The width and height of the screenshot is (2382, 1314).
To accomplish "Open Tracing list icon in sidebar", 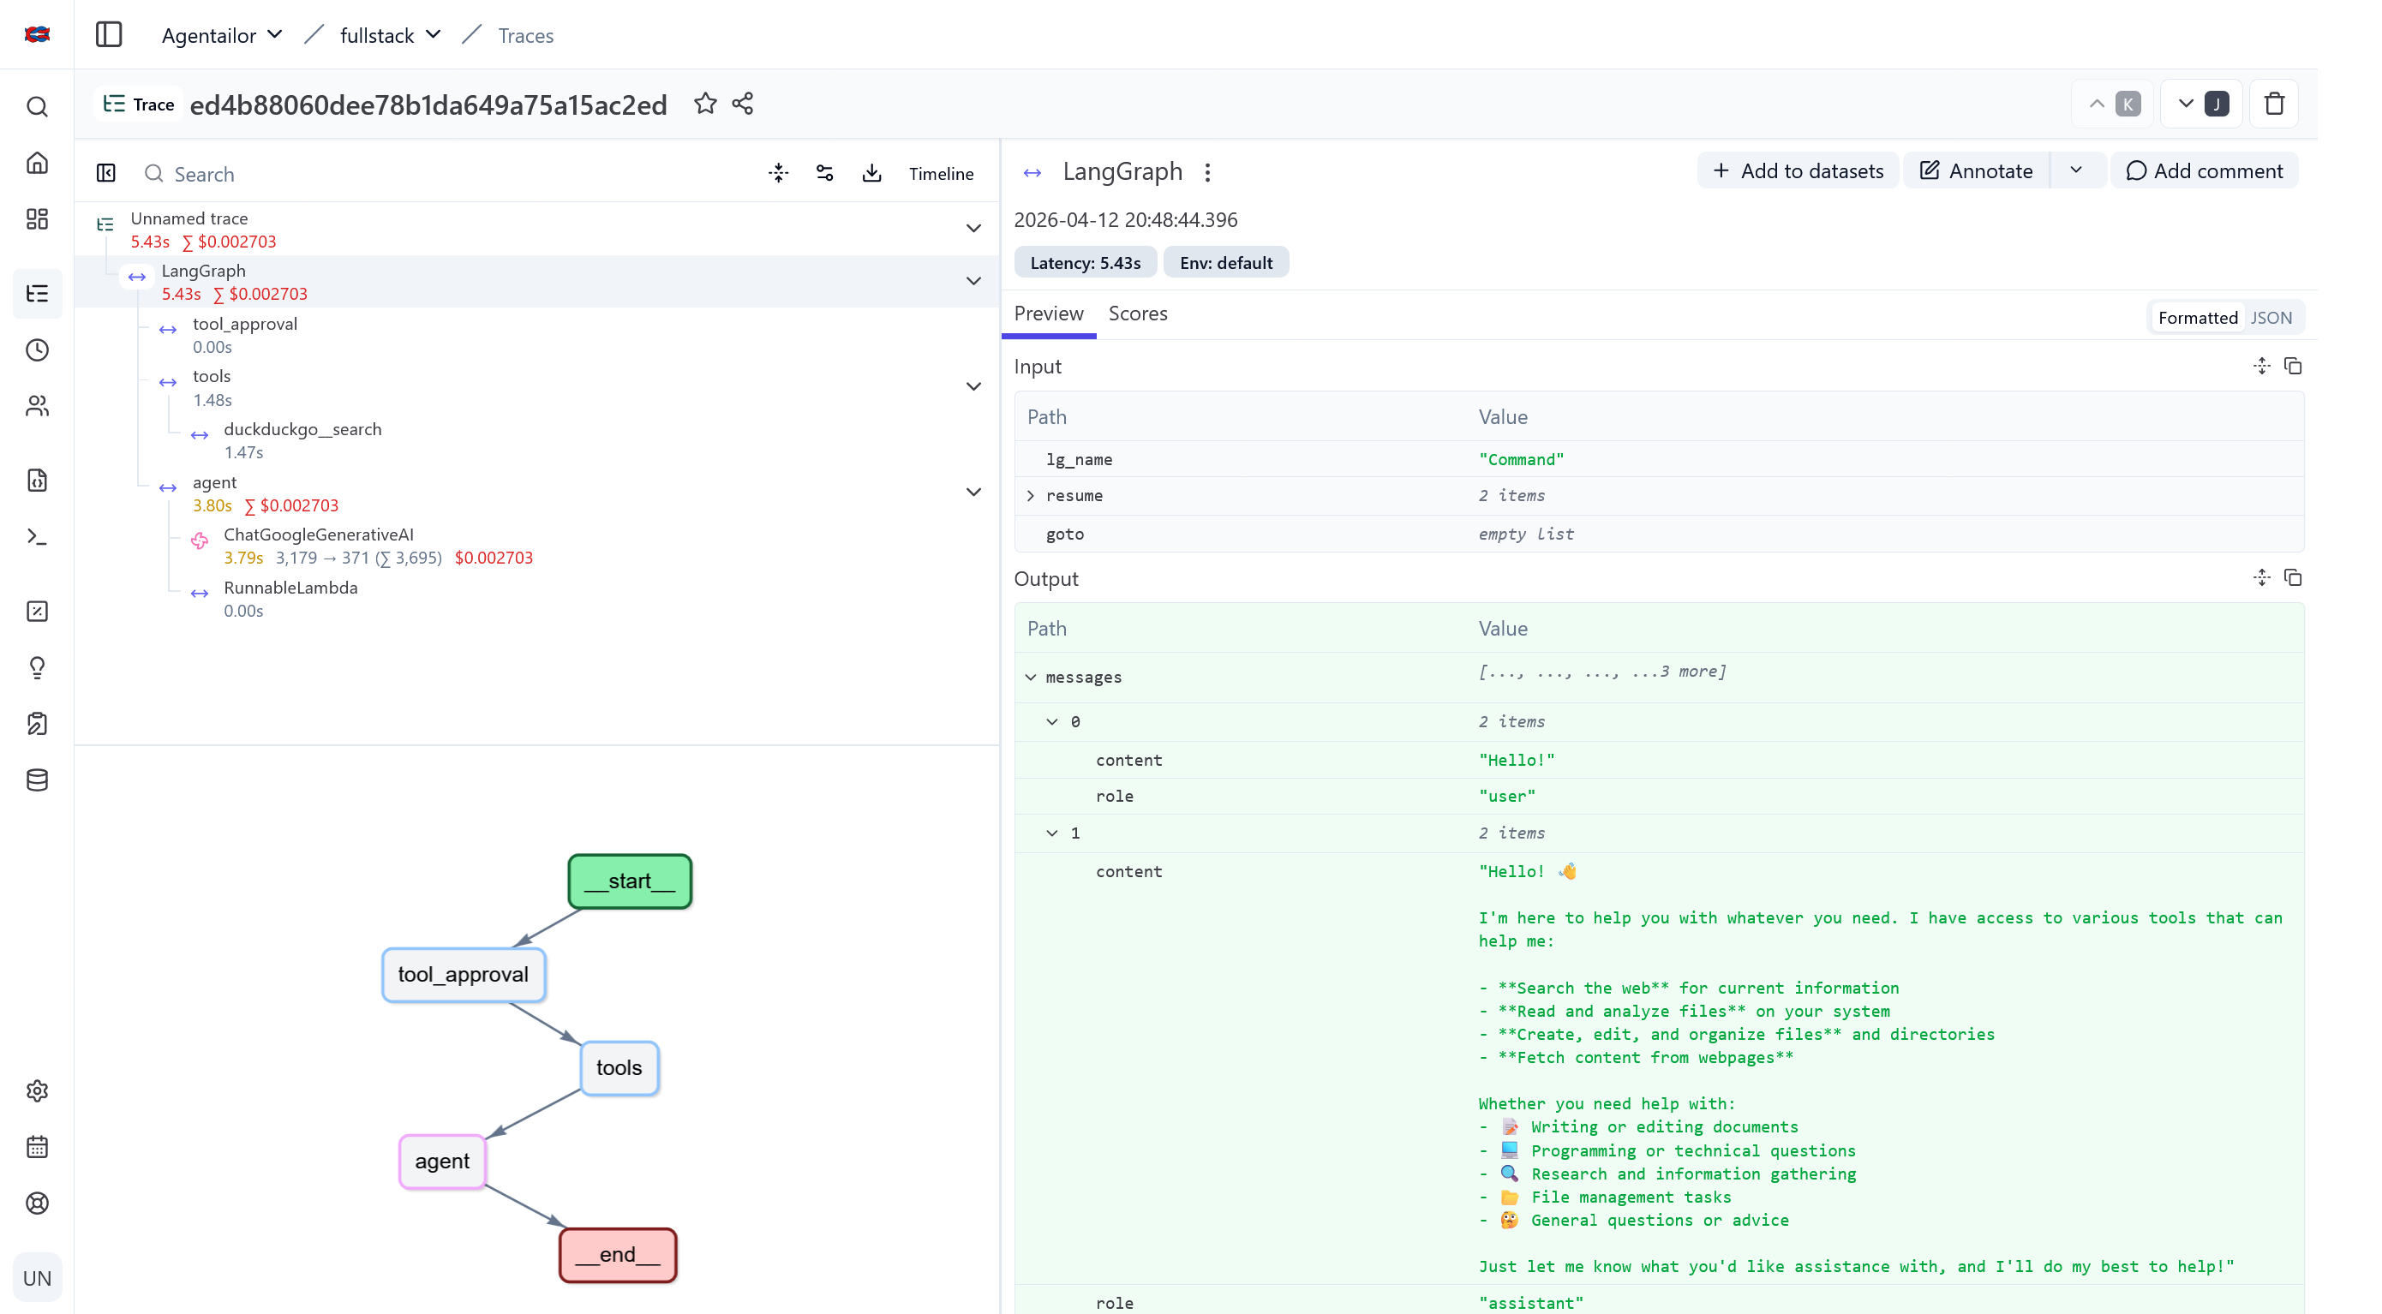I will click(x=37, y=294).
